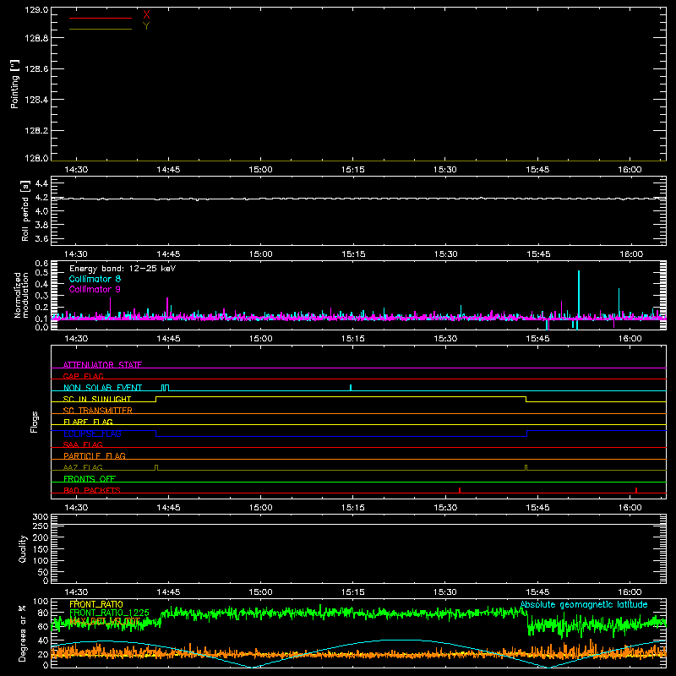Click the magenta Collimator 9 legend
The height and width of the screenshot is (676, 676).
click(95, 289)
